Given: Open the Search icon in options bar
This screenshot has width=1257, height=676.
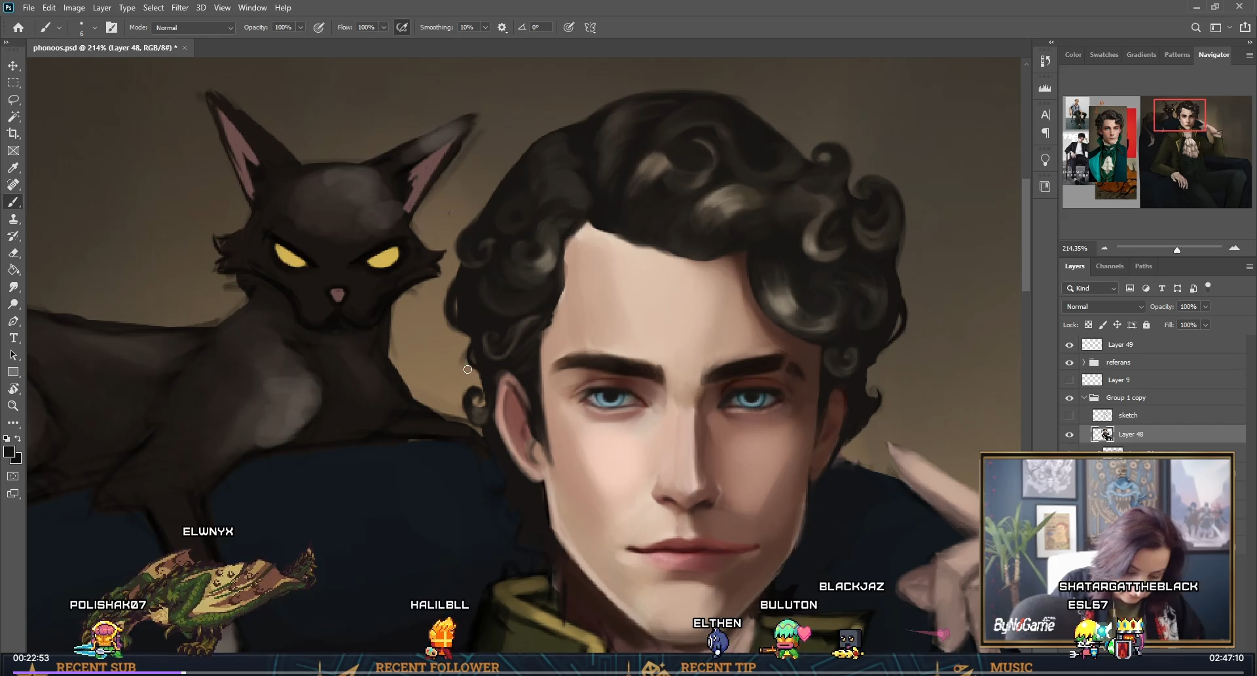Looking at the screenshot, I should pos(1195,27).
